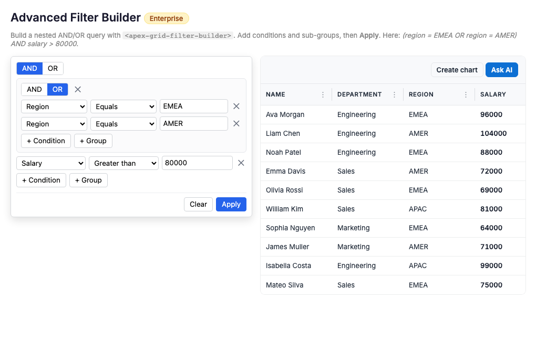
Task: Open the Equals operator dropdown for AMER row
Action: 123,124
